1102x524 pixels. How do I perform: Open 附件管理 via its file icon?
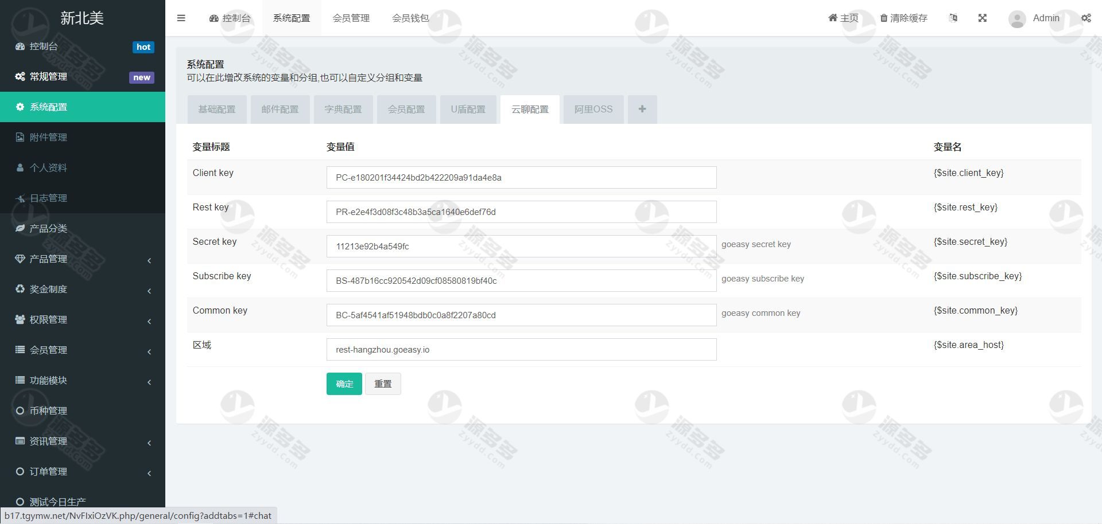point(20,137)
